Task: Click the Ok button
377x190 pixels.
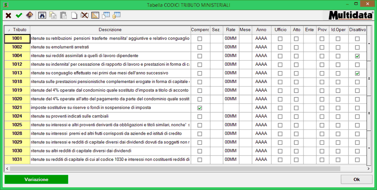Action: point(357,180)
